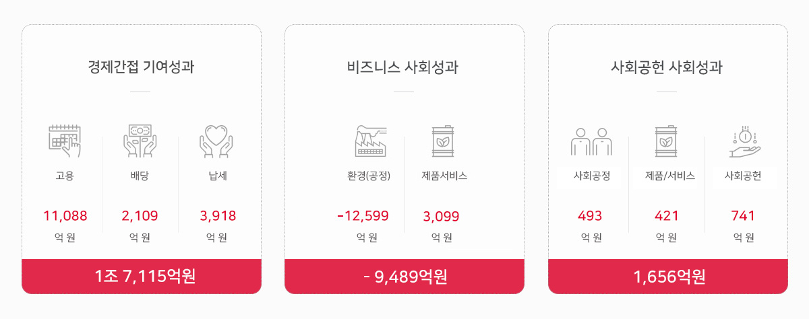Click the 사회공정 label
The height and width of the screenshot is (319, 809).
(x=592, y=176)
